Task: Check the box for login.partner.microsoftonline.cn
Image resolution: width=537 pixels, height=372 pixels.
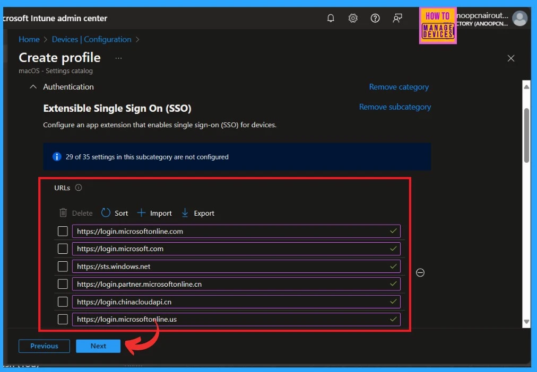Action: click(x=63, y=284)
